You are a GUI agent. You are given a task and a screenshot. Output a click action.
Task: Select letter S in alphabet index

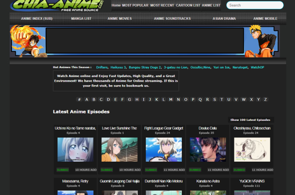215,99
